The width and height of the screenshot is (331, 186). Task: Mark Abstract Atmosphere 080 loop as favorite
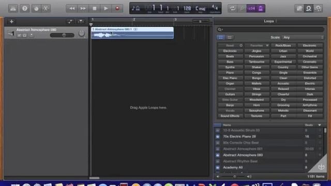tap(320, 155)
